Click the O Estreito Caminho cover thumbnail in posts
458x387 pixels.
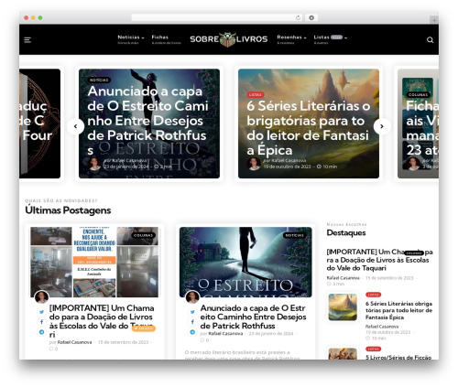click(x=245, y=262)
